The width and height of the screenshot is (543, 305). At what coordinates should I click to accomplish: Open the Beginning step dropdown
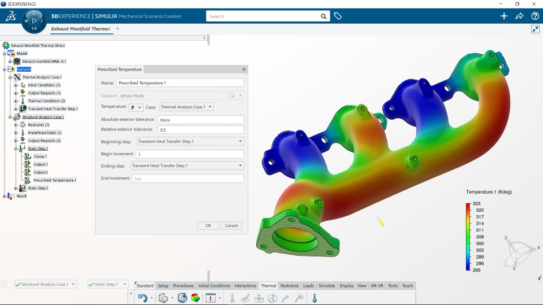191,141
